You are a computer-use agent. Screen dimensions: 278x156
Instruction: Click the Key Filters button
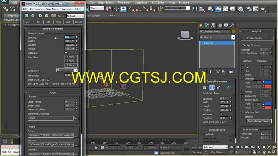(x=218, y=152)
